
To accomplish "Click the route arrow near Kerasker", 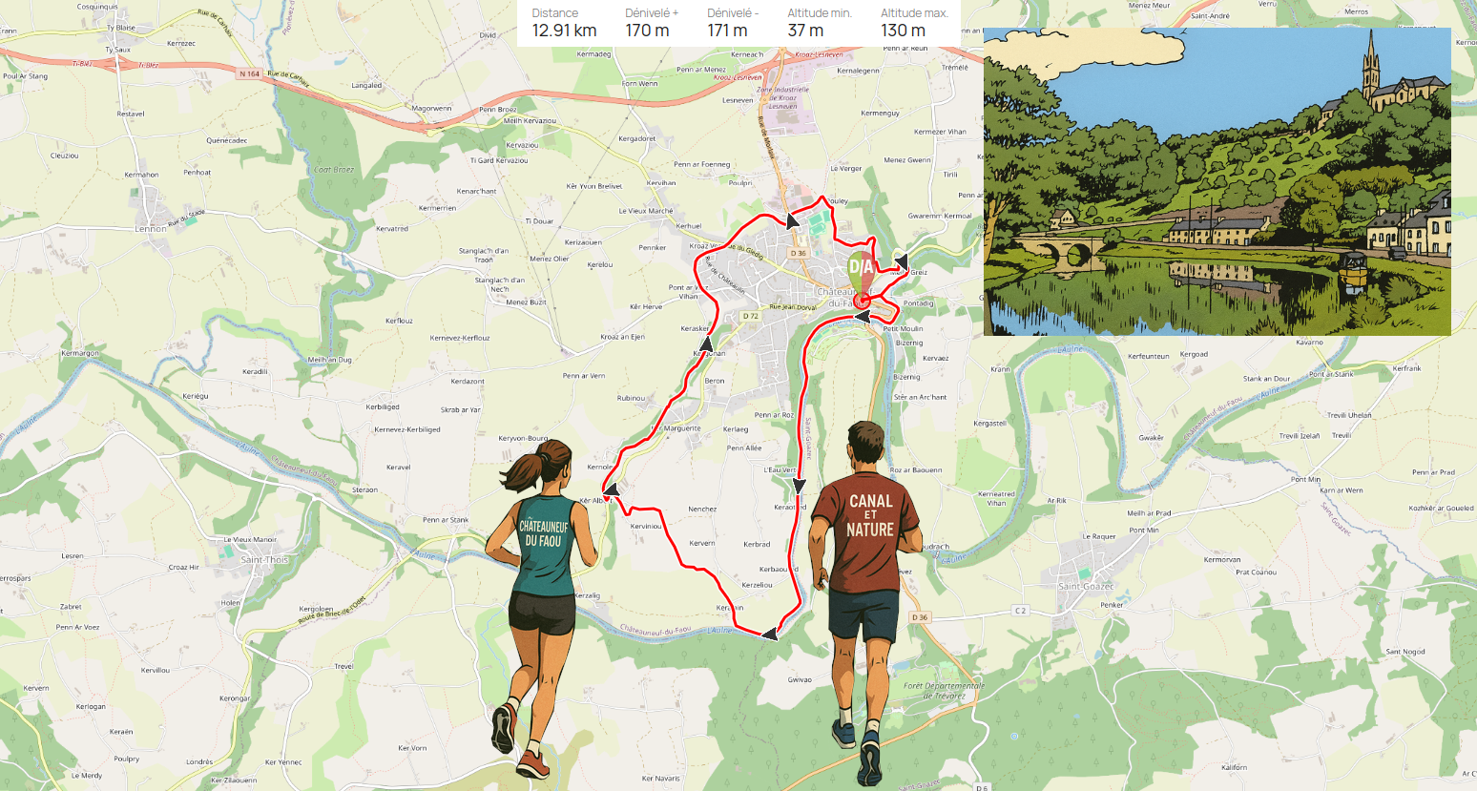I will coord(706,343).
